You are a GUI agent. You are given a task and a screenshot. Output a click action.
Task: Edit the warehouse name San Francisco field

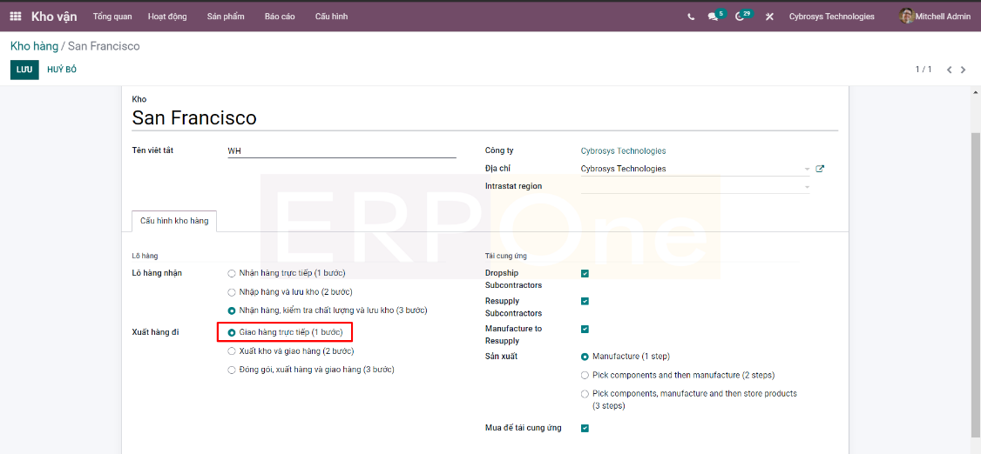(485, 118)
